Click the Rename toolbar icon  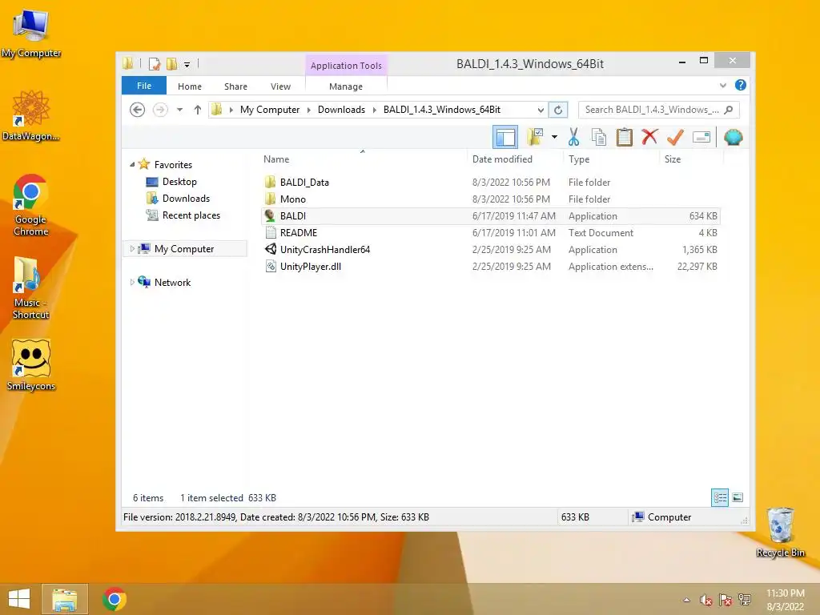(701, 137)
